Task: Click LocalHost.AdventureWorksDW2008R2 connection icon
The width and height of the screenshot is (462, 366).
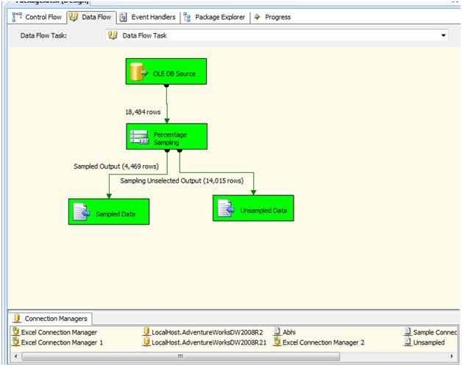Action: (x=146, y=332)
